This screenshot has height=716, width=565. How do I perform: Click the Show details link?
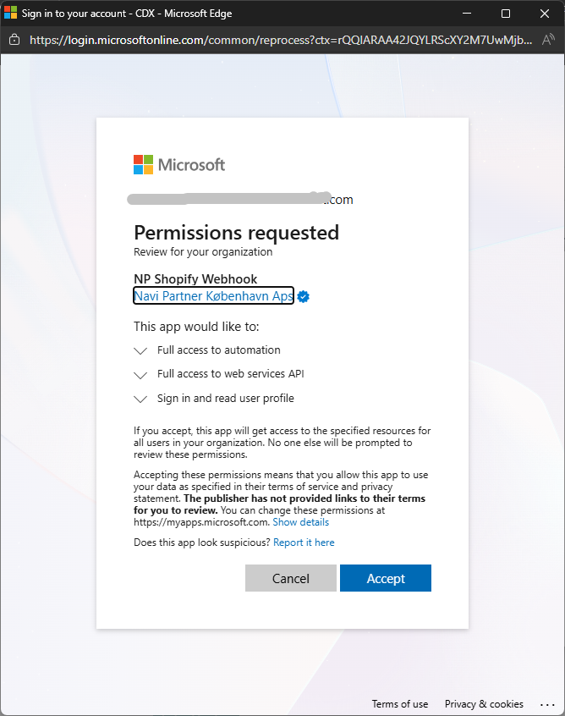301,522
